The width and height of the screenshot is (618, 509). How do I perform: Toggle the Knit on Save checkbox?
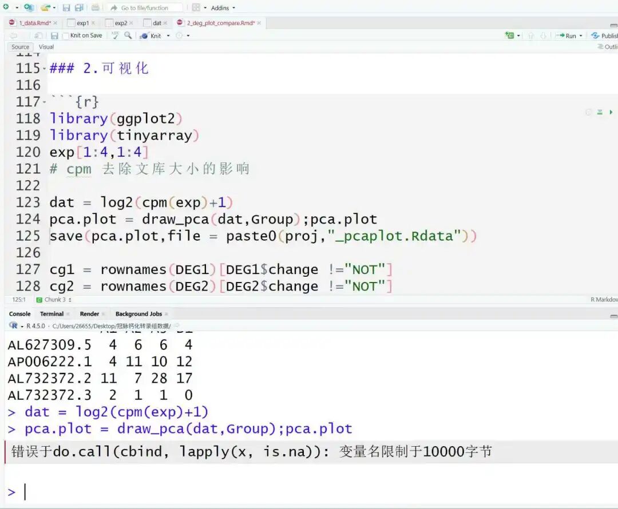tap(66, 36)
